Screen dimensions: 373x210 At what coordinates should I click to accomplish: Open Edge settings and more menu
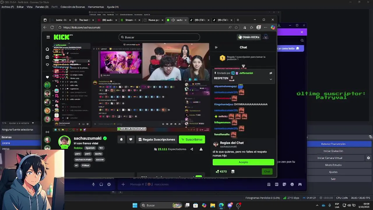coord(265,27)
